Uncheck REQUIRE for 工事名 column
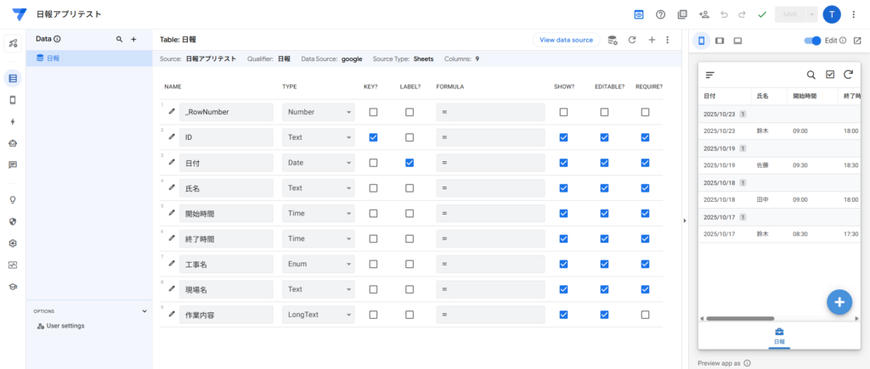The width and height of the screenshot is (870, 369). (x=645, y=264)
